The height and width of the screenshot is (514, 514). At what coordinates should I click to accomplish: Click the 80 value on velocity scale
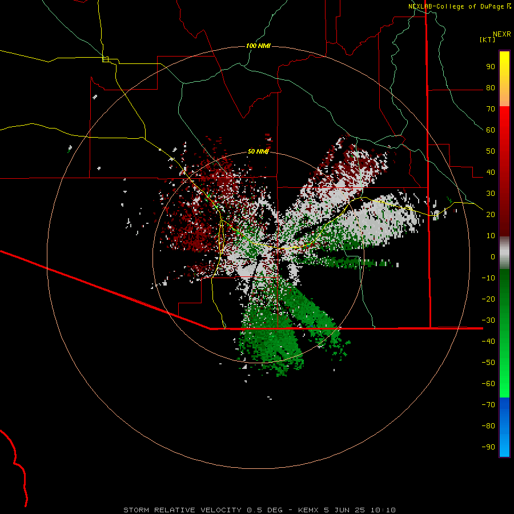pyautogui.click(x=491, y=88)
